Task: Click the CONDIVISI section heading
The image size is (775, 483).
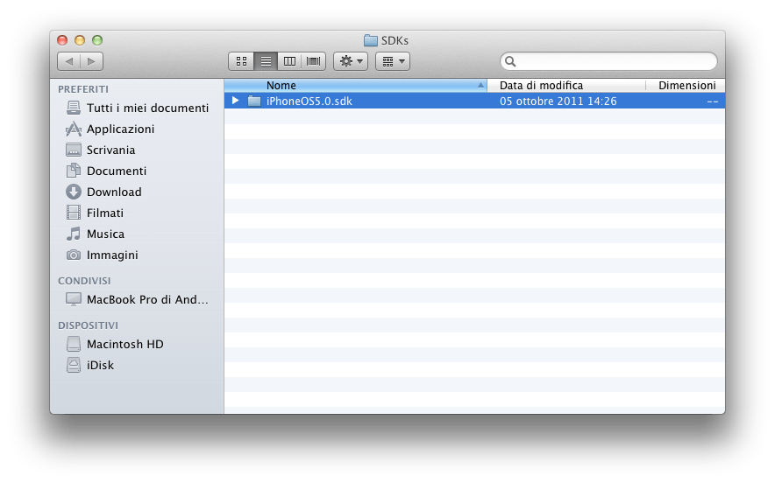Action: 84,281
